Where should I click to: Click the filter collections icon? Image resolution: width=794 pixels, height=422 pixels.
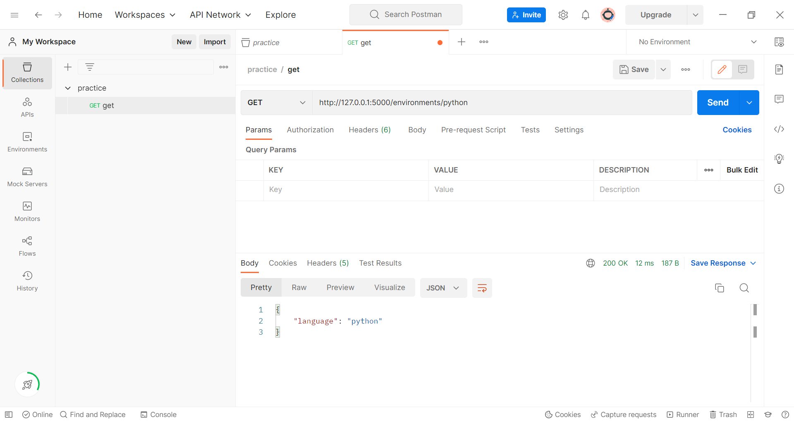[90, 67]
